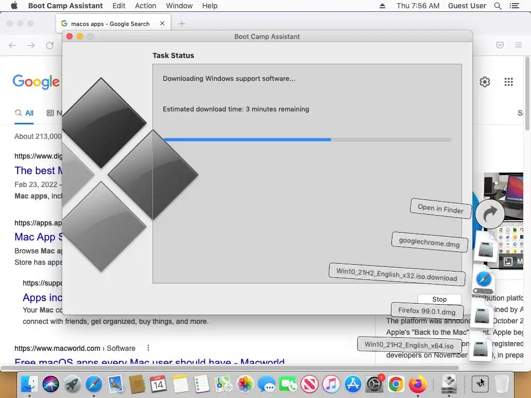The width and height of the screenshot is (531, 398).
Task: Open Finder from the Dock
Action: 30,385
